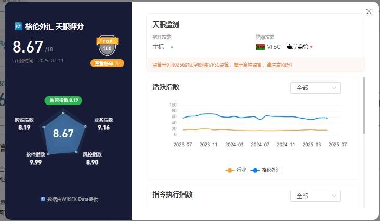Click the 数据由WikiFX Data提供 text
380x221 pixels.
(x=72, y=199)
